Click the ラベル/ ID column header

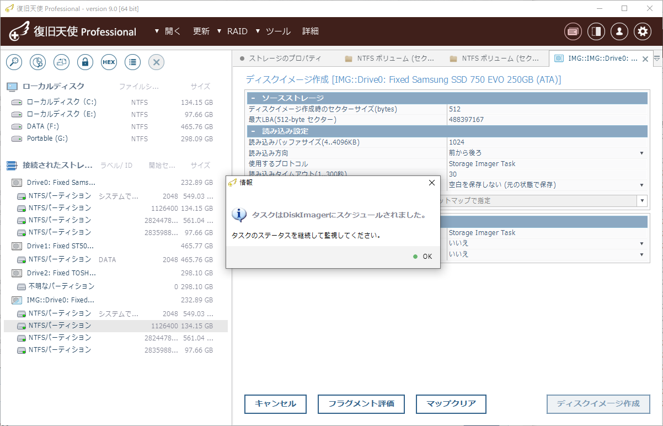pyautogui.click(x=116, y=166)
